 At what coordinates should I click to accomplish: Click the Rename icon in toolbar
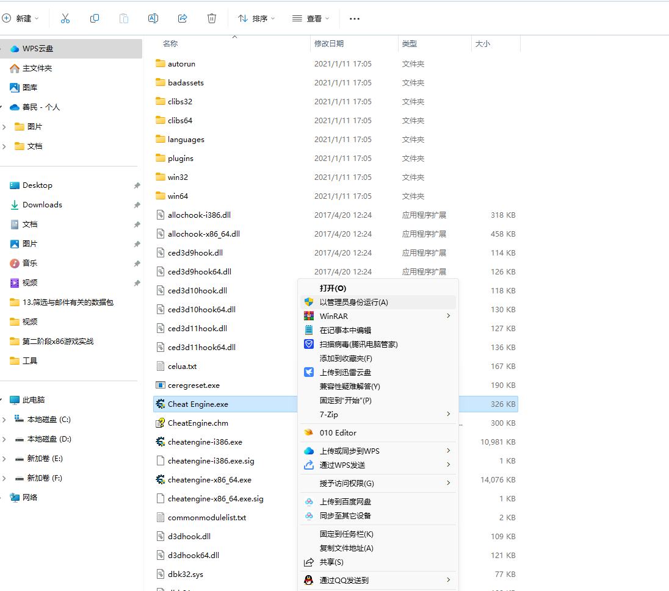[x=153, y=18]
